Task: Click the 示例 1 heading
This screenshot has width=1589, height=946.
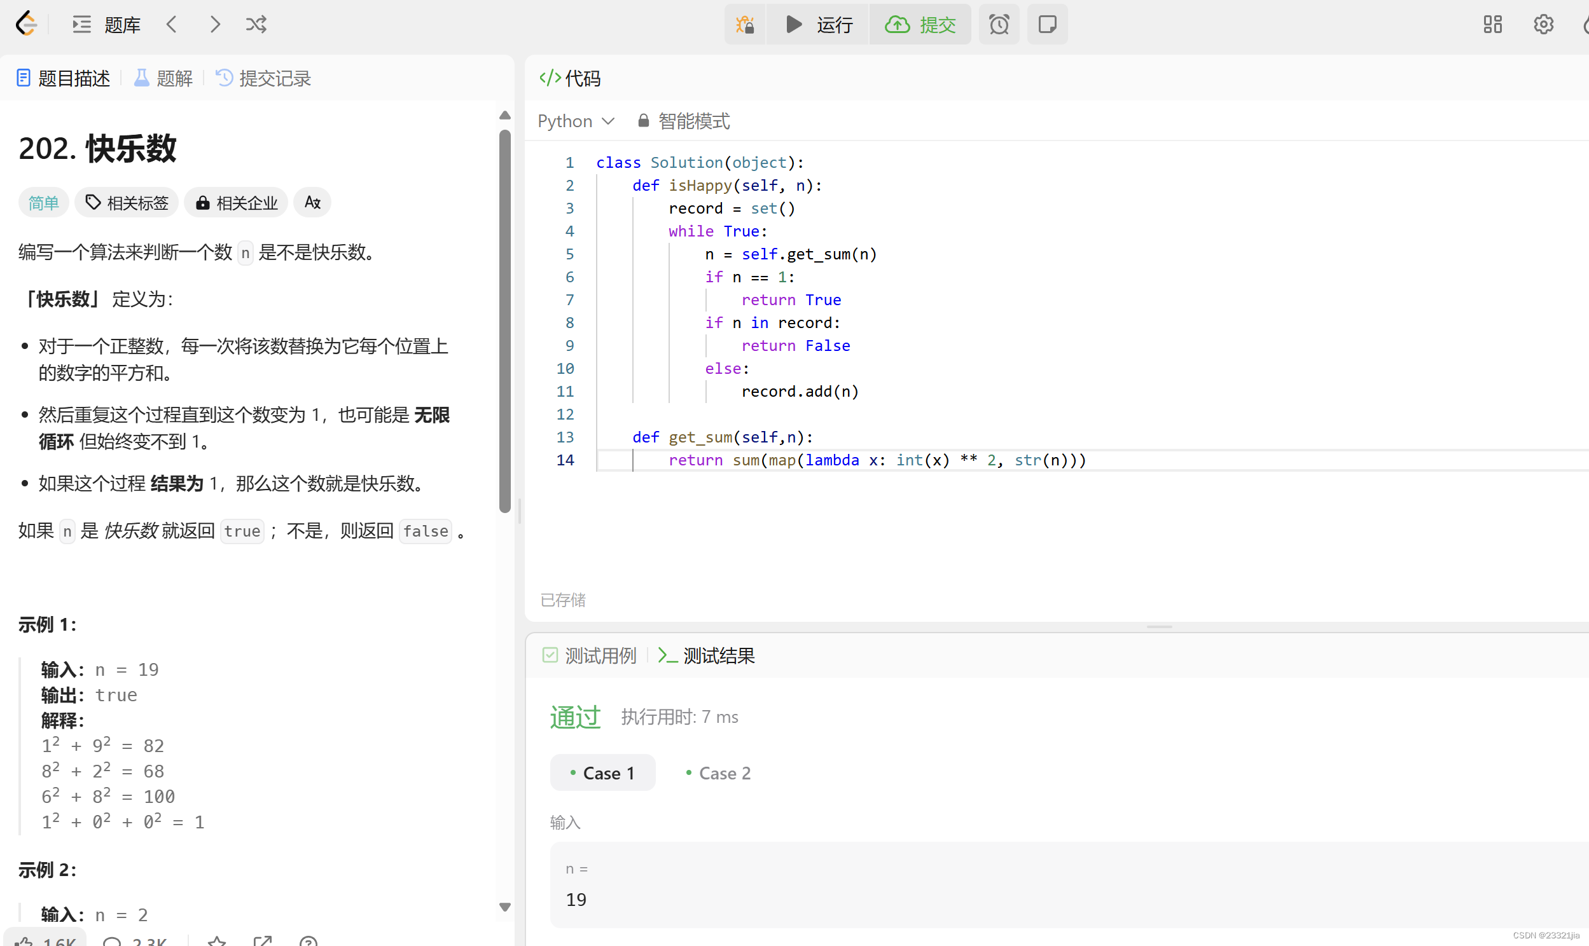Action: point(47,624)
